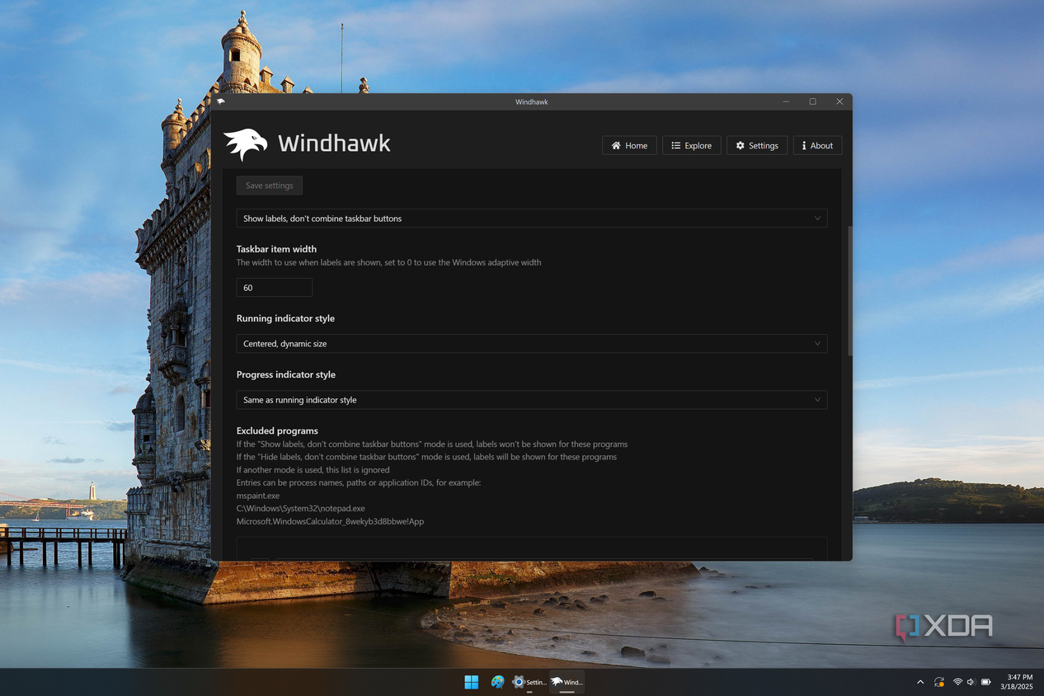Click the update sync tray icon
The width and height of the screenshot is (1044, 696).
(939, 682)
